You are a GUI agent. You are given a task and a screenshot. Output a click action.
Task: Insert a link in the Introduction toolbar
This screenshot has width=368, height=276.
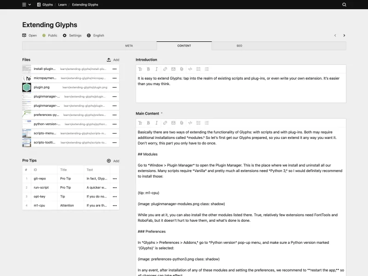165,69
